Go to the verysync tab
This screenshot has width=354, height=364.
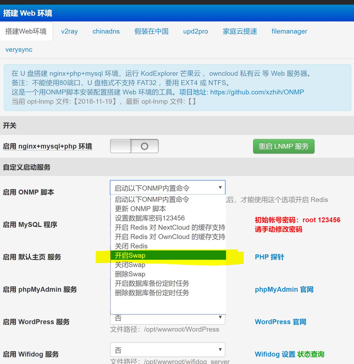click(x=19, y=50)
